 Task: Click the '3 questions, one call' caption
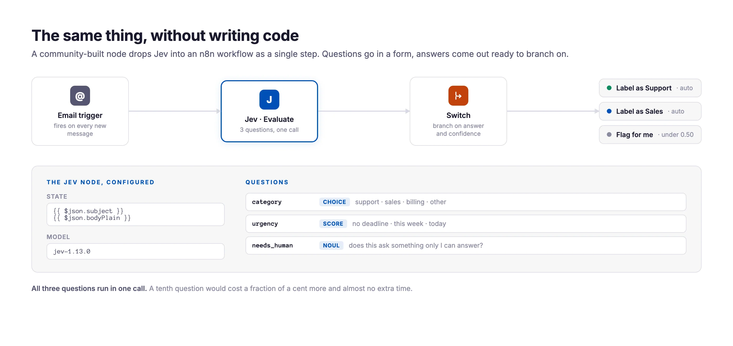269,130
